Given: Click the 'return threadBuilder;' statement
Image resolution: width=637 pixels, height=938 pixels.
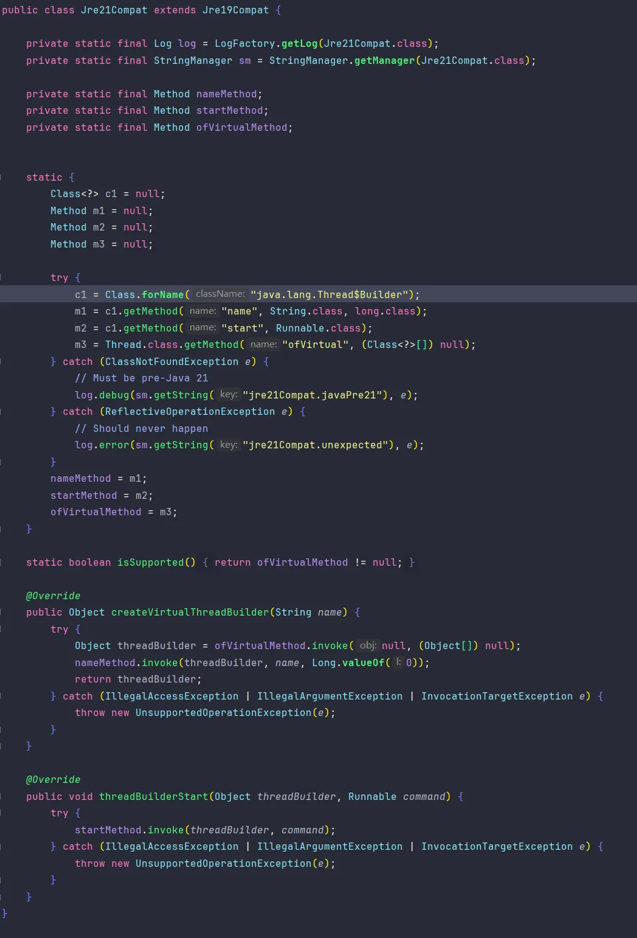Looking at the screenshot, I should [x=138, y=679].
